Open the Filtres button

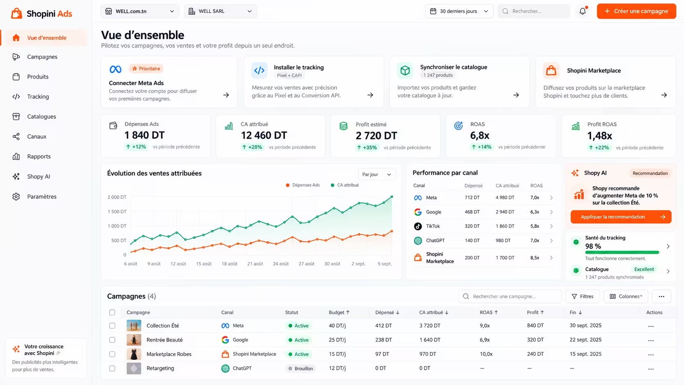point(583,296)
